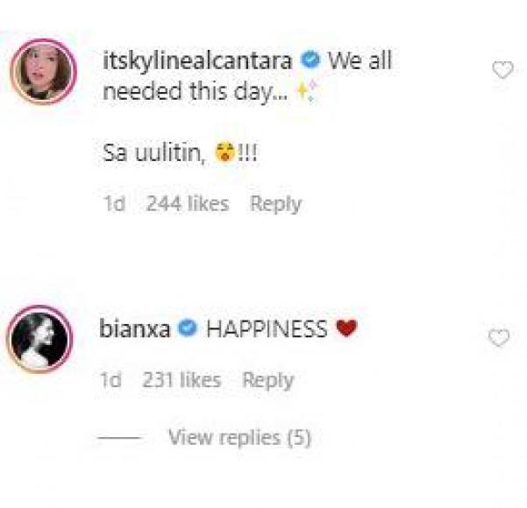Image resolution: width=527 pixels, height=508 pixels.
Task: Click the verified badge beside bianxa
Action: click(x=187, y=329)
